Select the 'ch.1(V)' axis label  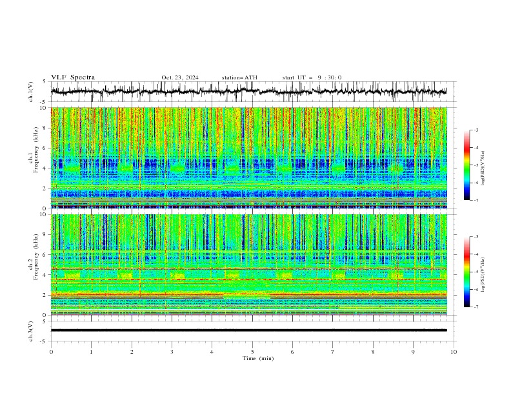pyautogui.click(x=31, y=92)
